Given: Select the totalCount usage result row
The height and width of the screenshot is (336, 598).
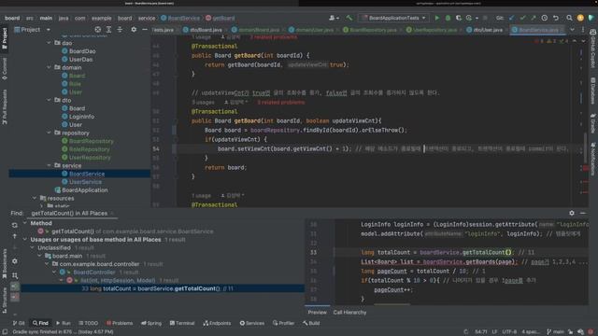Looking at the screenshot, I should click(x=163, y=288).
